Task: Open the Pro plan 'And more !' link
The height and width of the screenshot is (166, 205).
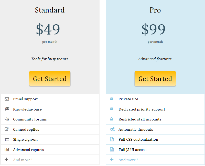Action: (x=128, y=160)
